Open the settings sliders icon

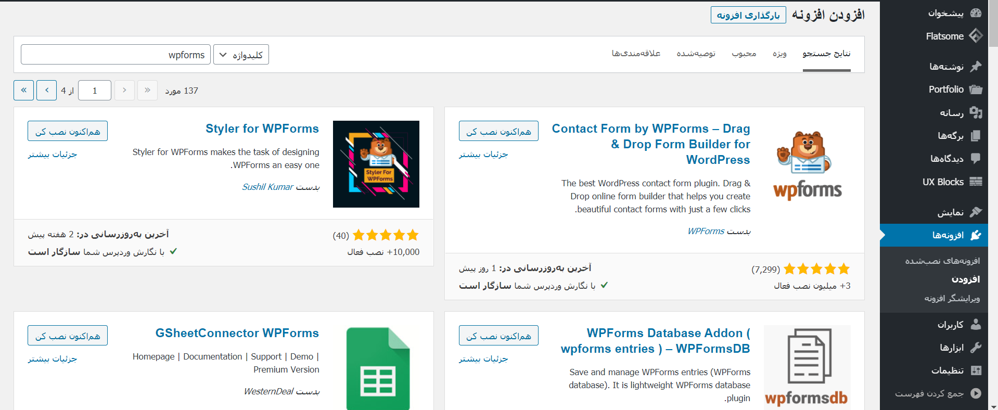[x=976, y=370]
